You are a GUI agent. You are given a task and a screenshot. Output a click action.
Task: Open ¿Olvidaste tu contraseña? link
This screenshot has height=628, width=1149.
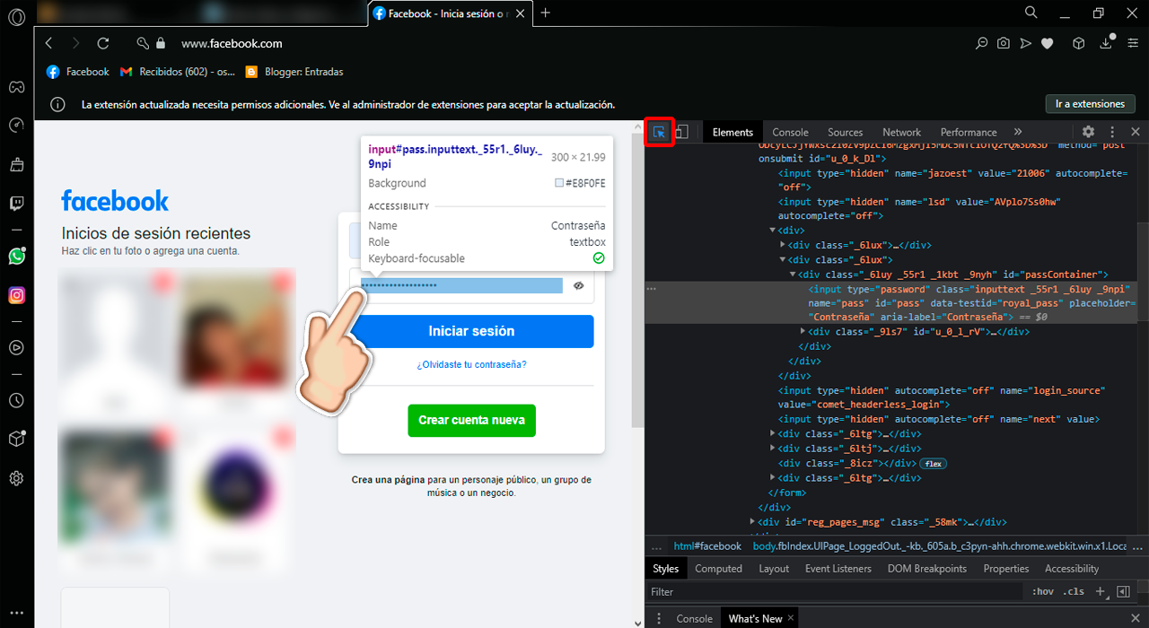471,364
